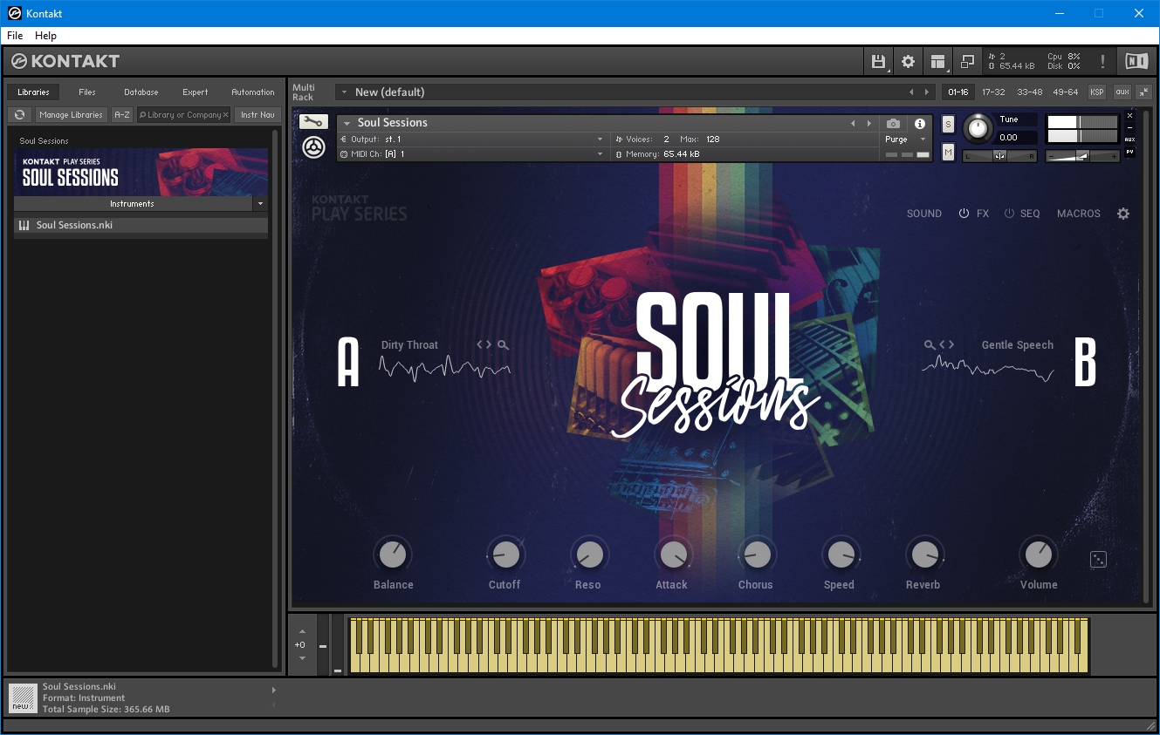Open the File menu
This screenshot has height=735, width=1160.
(15, 36)
